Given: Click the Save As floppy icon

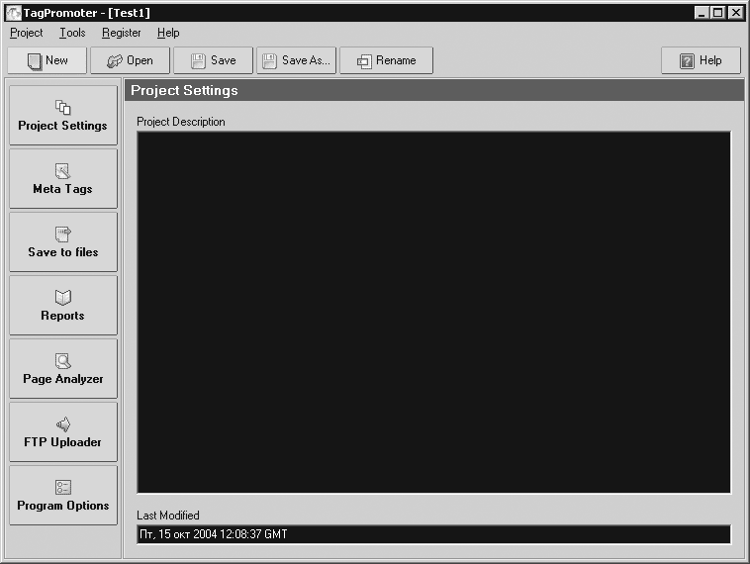Looking at the screenshot, I should [x=269, y=60].
